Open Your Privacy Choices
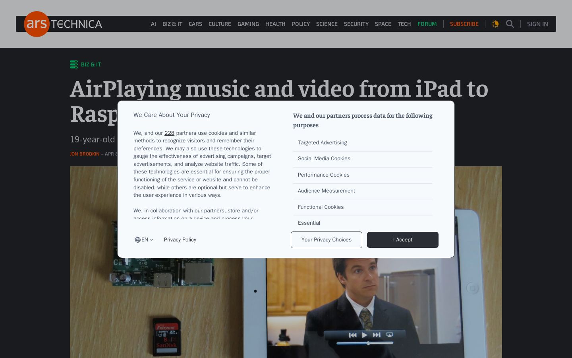Screen dimensions: 572x358 click(327, 240)
